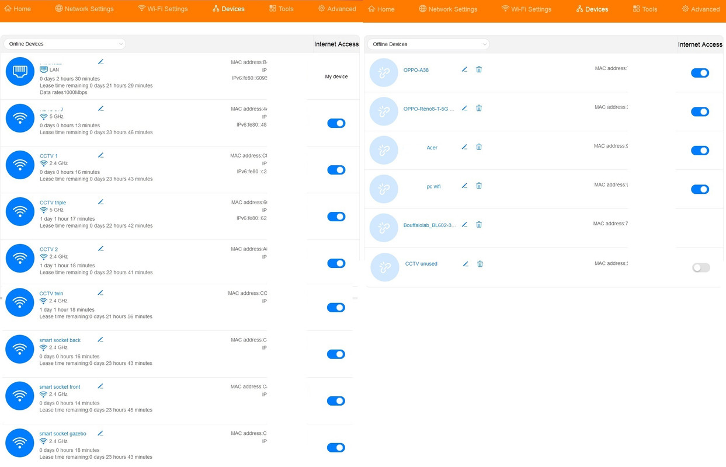Disable internet for smart socket front

coord(336,401)
